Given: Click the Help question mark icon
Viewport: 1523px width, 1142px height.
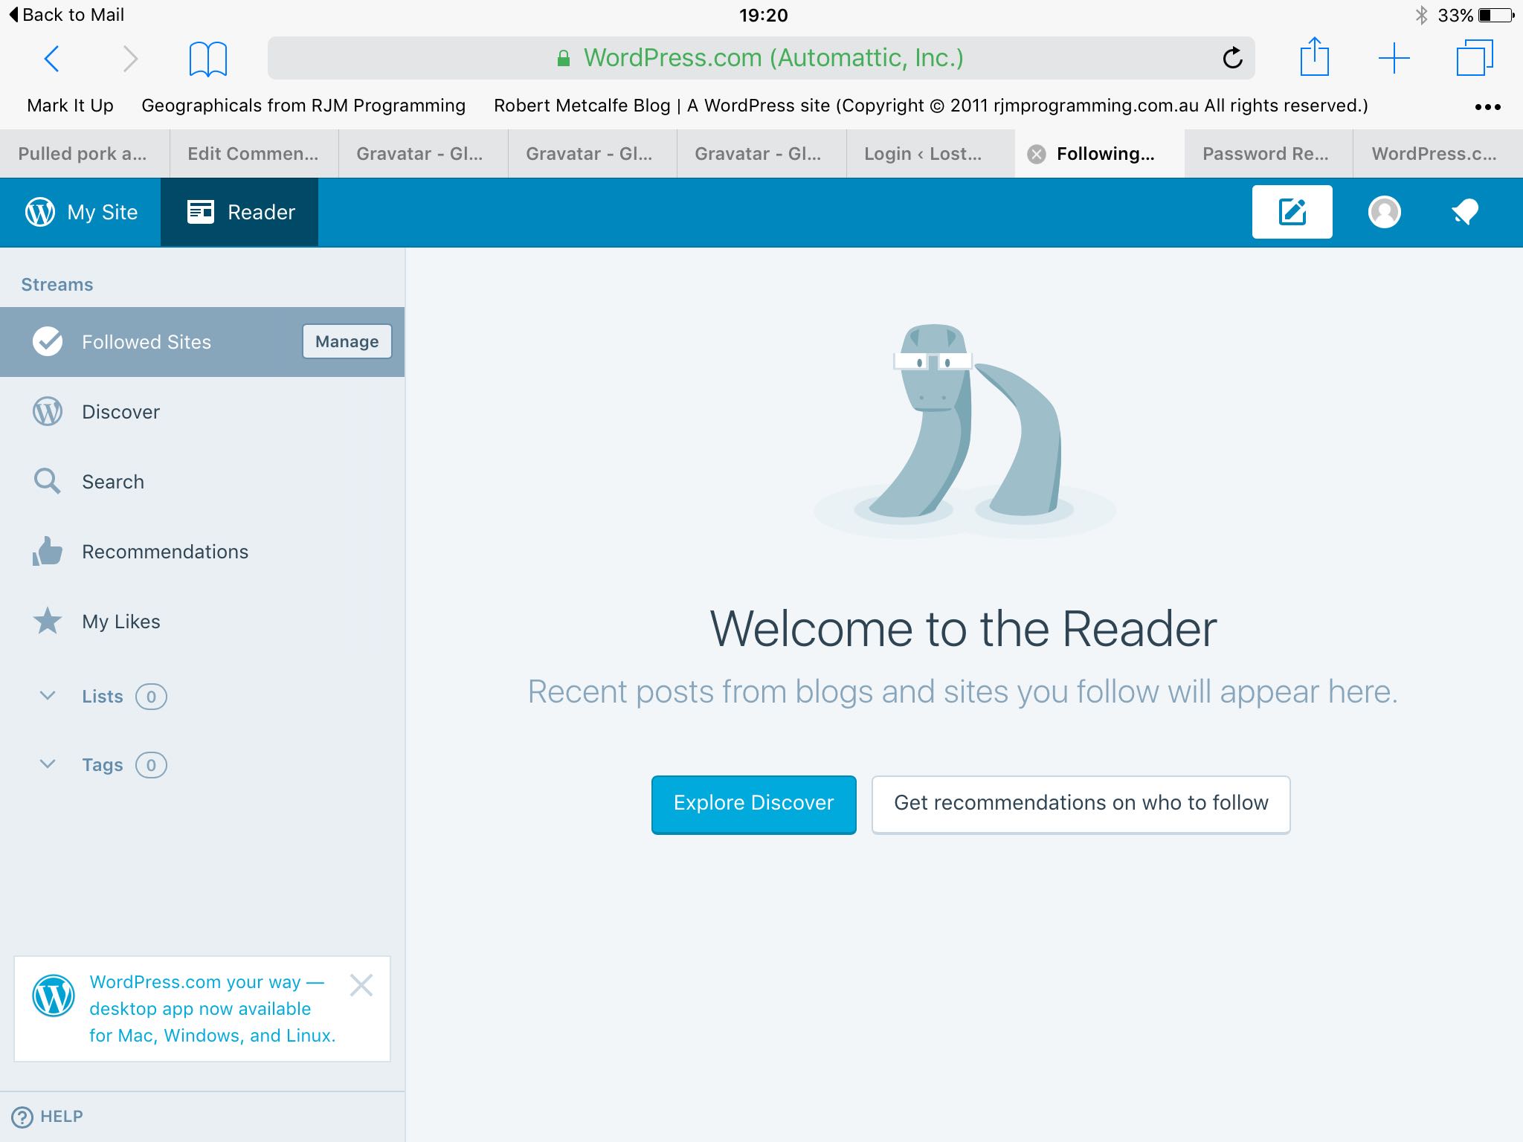Looking at the screenshot, I should click(x=22, y=1117).
